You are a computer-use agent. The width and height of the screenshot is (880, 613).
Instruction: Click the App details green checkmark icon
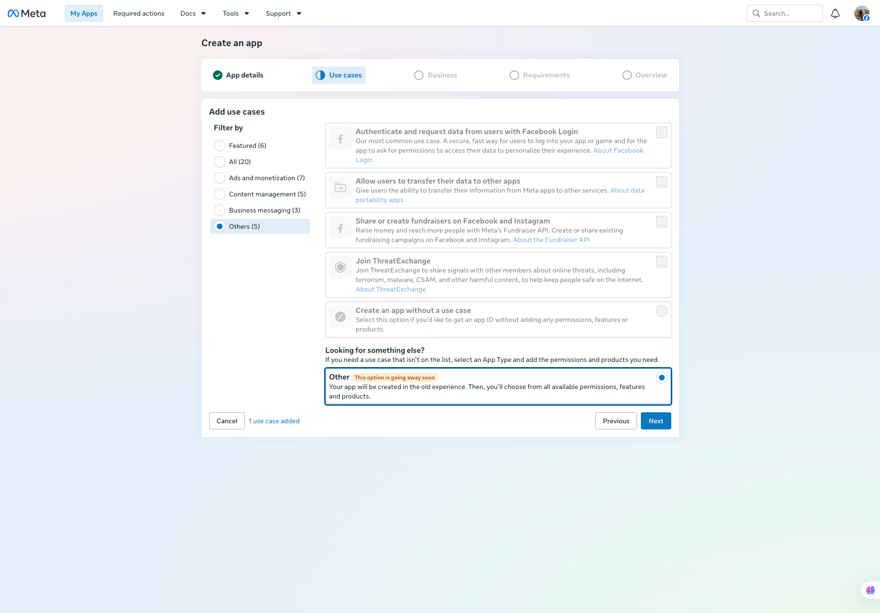pos(218,75)
